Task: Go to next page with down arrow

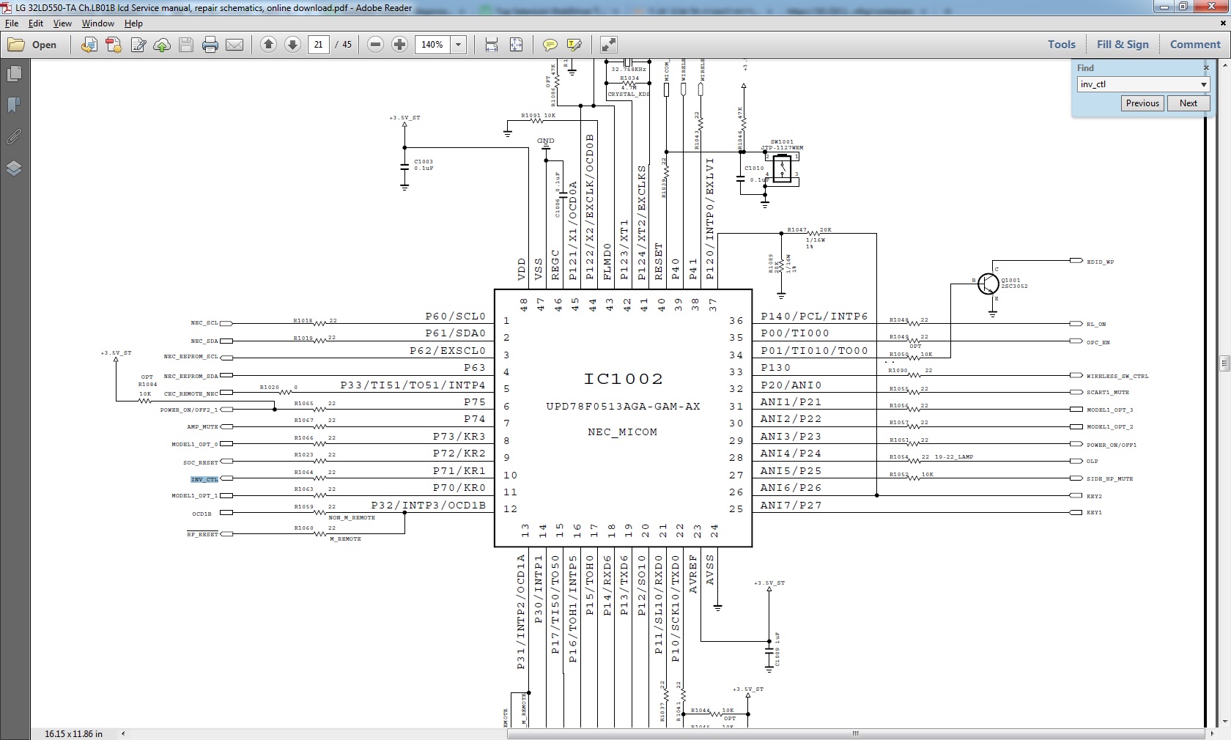Action: click(292, 45)
